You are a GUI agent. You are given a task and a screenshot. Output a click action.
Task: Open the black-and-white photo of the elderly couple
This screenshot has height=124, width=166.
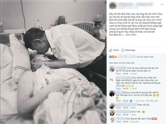coord(53,62)
